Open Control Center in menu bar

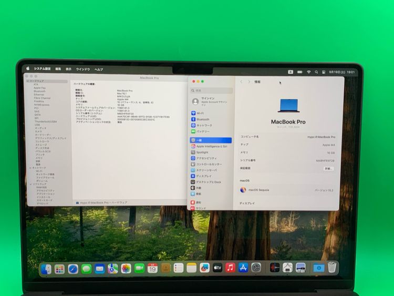point(324,72)
